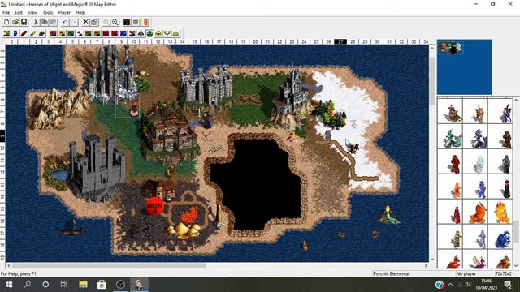Select the green obstacle placement tool
Image resolution: width=520 pixels, height=292 pixels.
pos(41,33)
